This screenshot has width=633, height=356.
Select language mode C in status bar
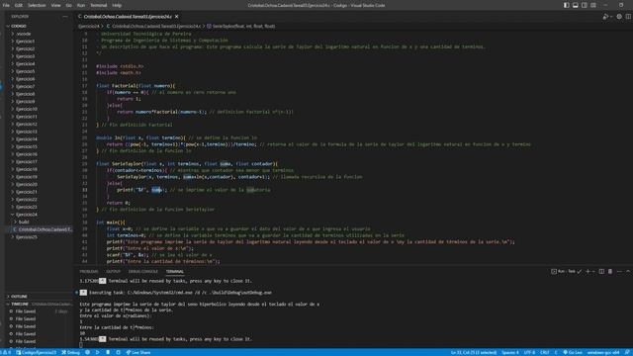[x=556, y=352]
